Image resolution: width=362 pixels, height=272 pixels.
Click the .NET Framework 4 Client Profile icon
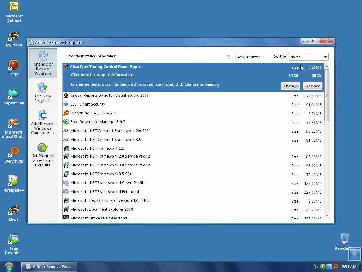(x=66, y=183)
